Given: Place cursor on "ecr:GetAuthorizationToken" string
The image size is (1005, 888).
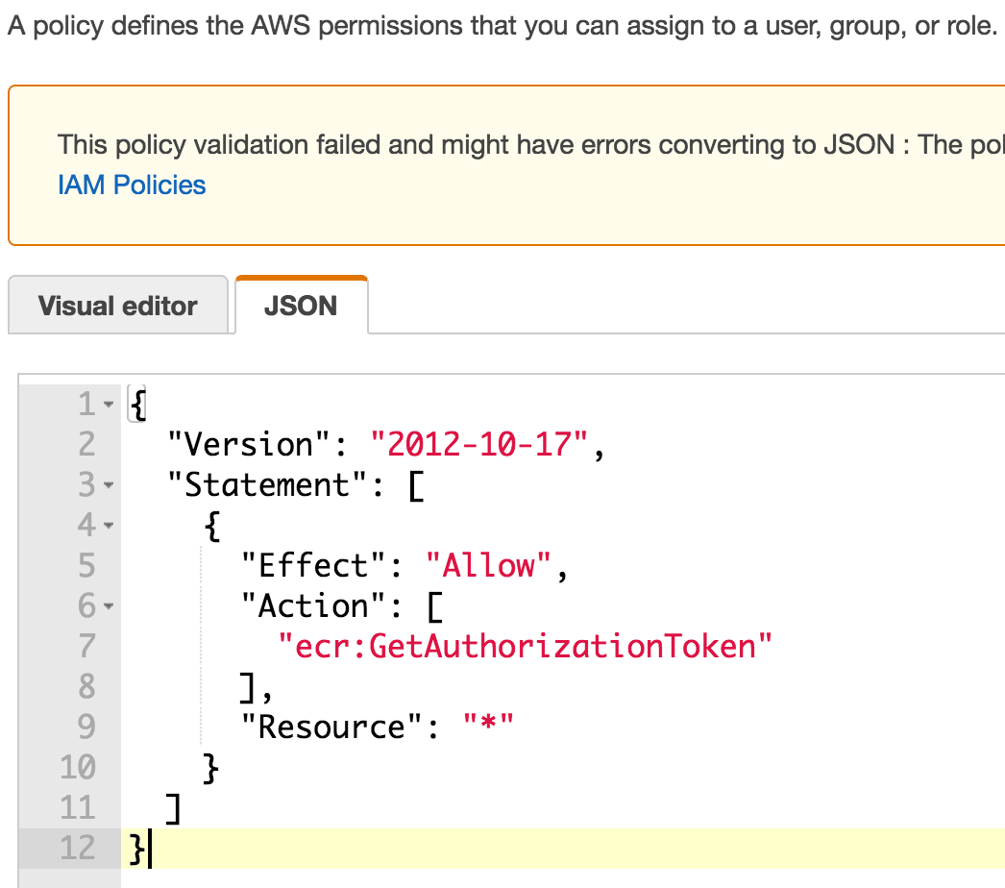Looking at the screenshot, I should (525, 646).
